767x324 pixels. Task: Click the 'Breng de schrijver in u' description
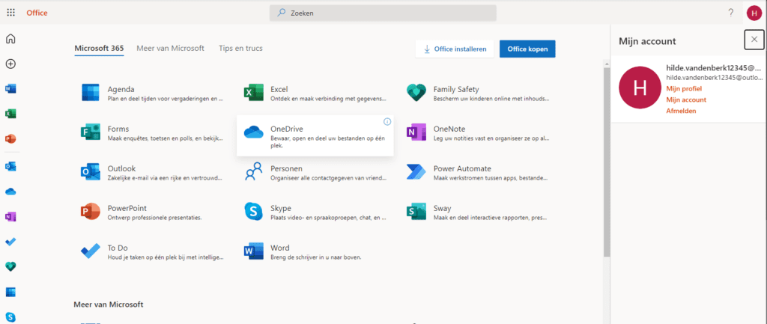[x=315, y=257]
